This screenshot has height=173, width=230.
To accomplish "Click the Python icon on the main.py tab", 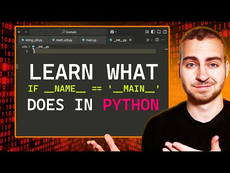I will click(83, 40).
